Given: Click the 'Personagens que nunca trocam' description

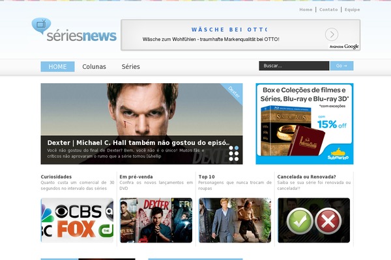Looking at the screenshot, I should coord(235,185).
